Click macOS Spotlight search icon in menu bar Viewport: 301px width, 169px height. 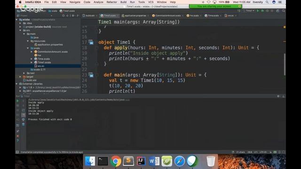pos(267,2)
